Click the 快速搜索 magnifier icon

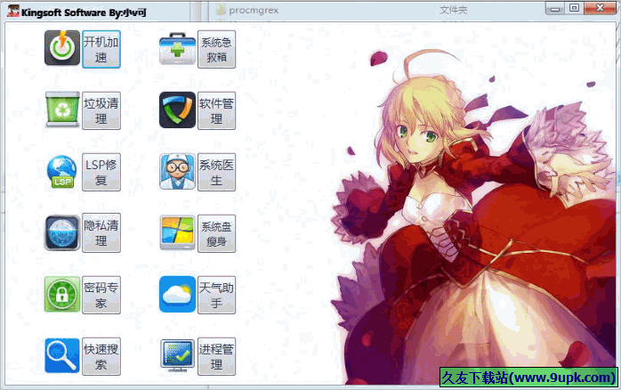(62, 355)
